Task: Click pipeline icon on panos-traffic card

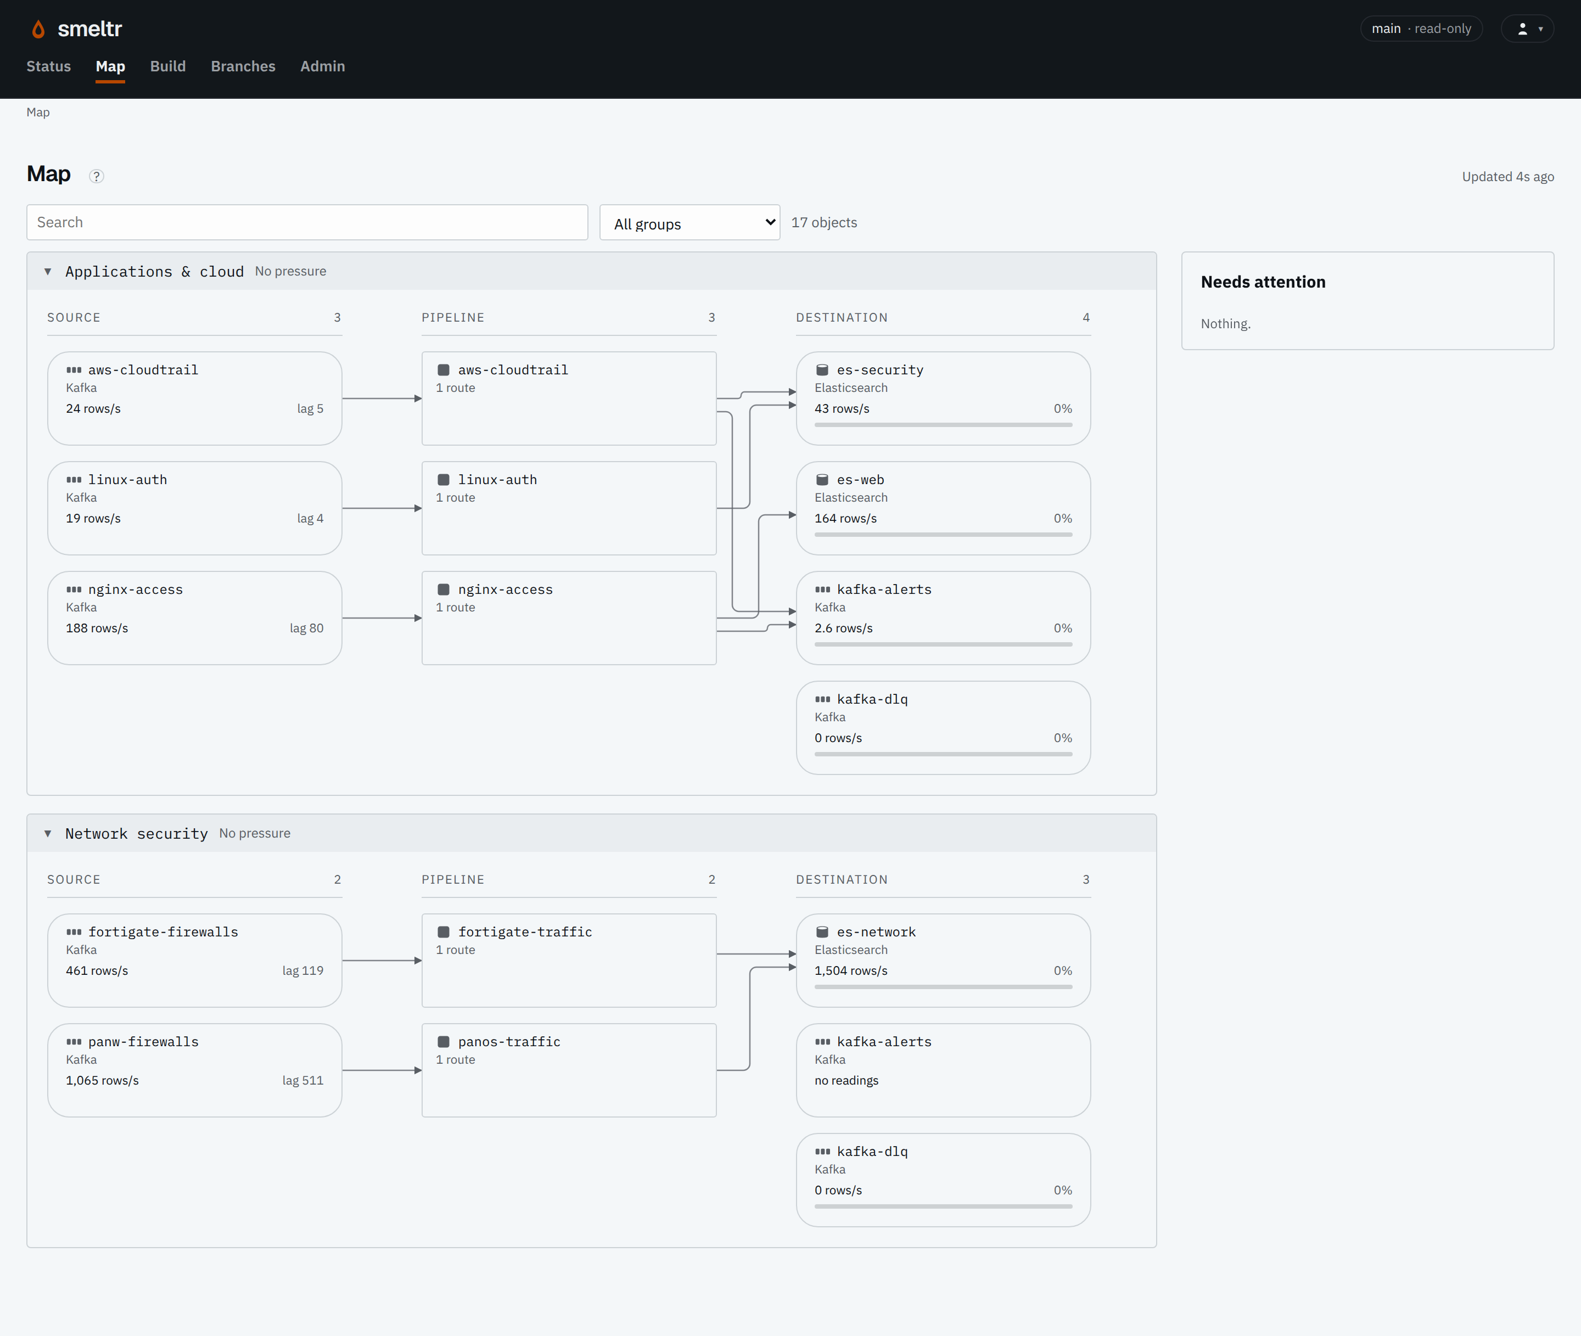Action: point(444,1042)
